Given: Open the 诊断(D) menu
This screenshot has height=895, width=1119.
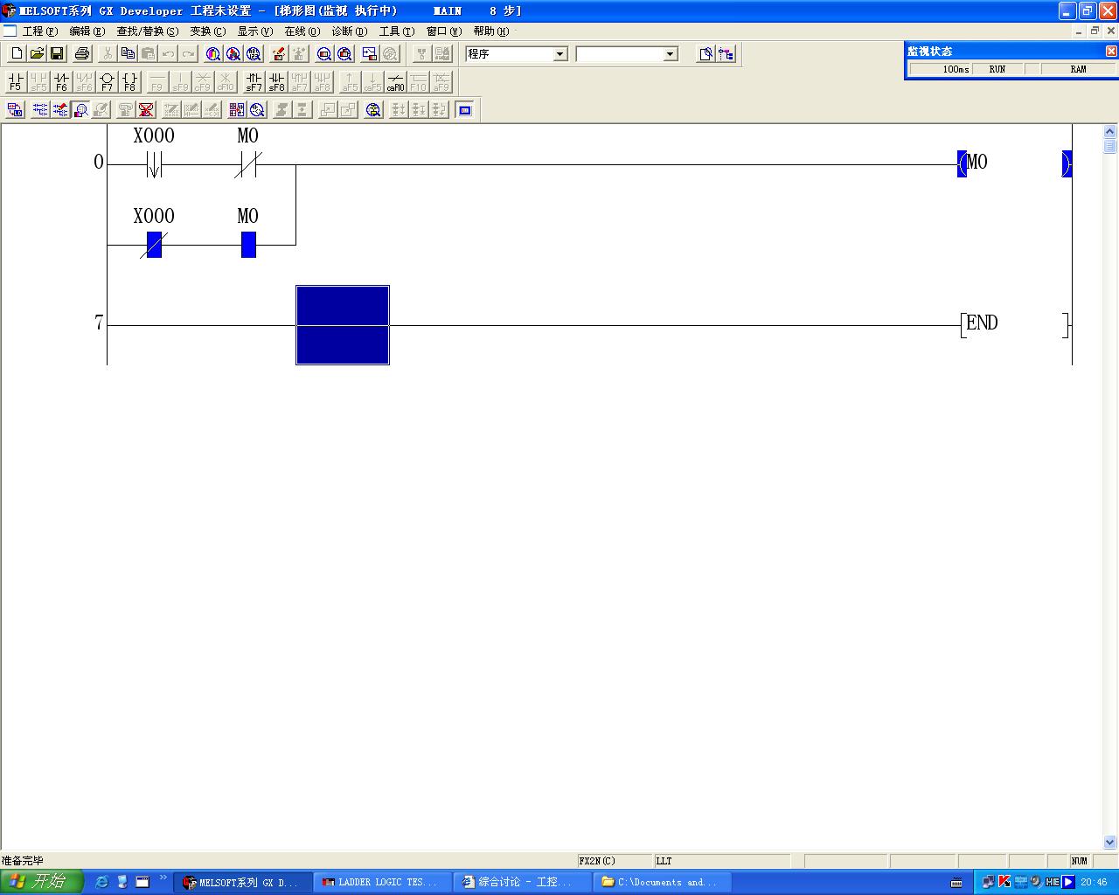Looking at the screenshot, I should tap(349, 31).
